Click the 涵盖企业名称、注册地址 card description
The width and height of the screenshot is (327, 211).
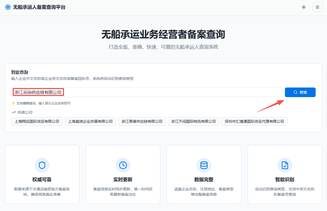pyautogui.click(x=204, y=192)
